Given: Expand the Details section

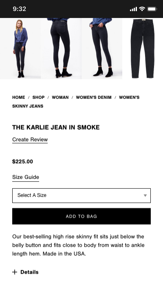Looking at the screenshot, I should pos(25,272).
